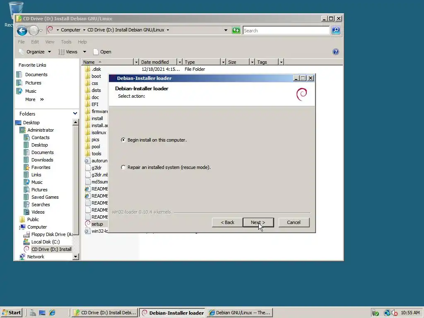Open Music in Favorite Links
Viewport: 424px width, 318px height.
[x=26, y=91]
